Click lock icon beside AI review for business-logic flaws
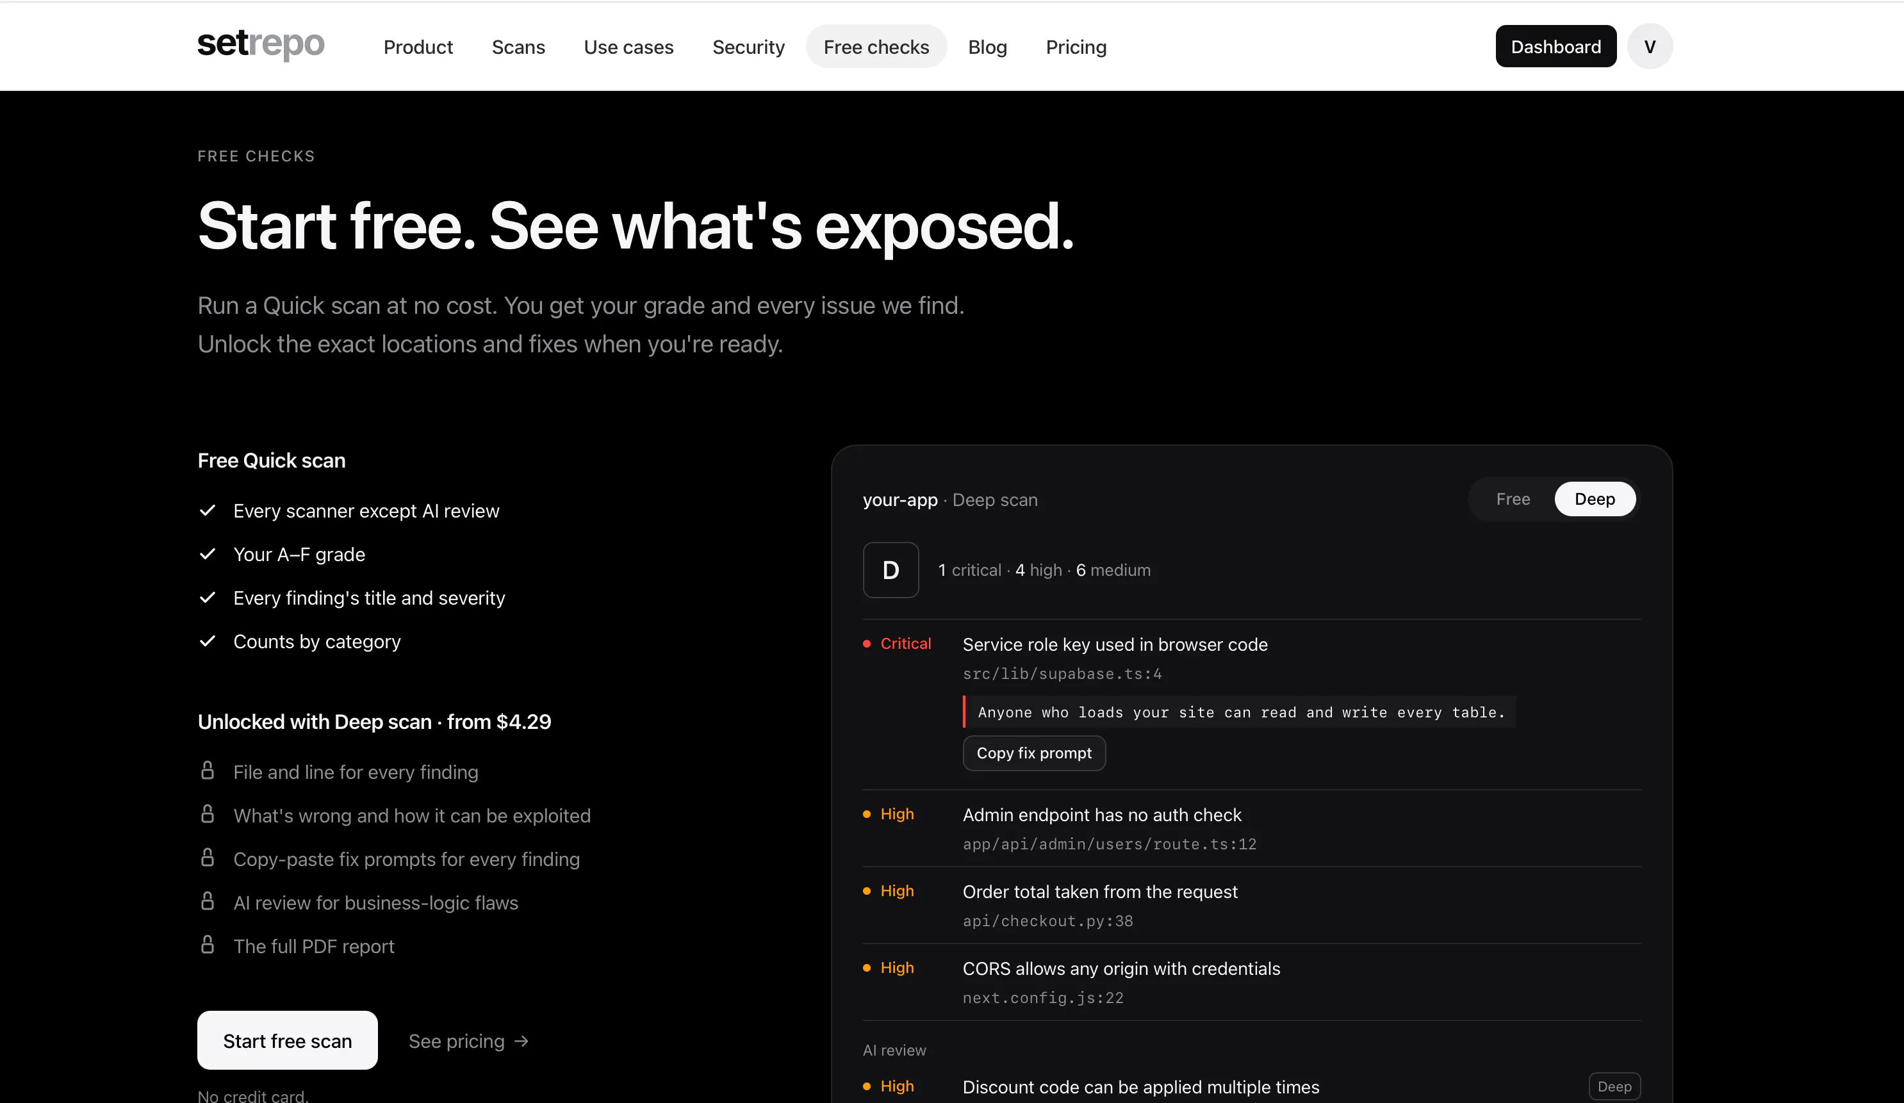1904x1103 pixels. point(208,901)
